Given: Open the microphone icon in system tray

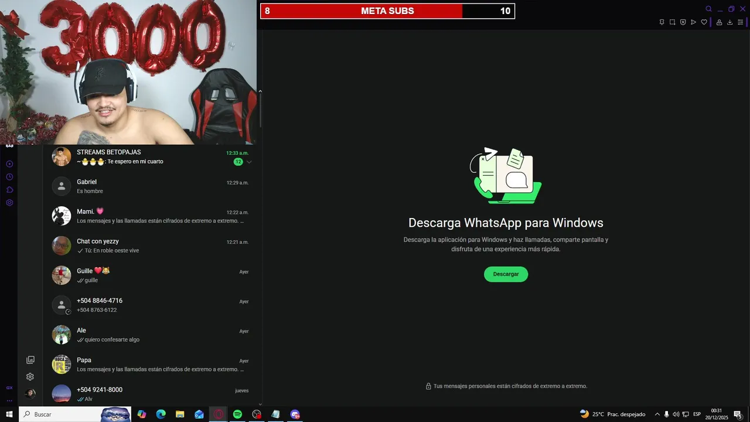Looking at the screenshot, I should (x=666, y=414).
